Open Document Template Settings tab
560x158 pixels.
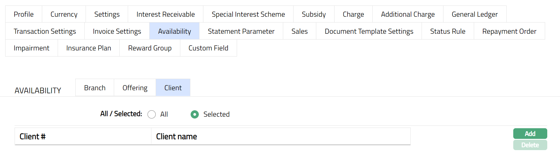[369, 31]
